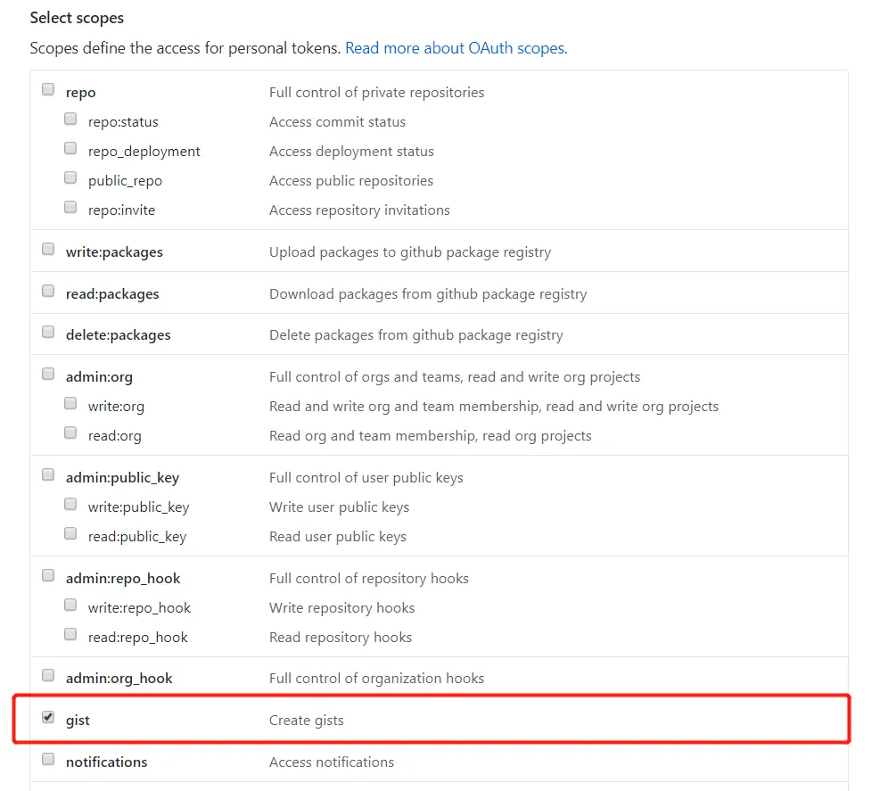Click the 'repo_deployment' label text
Image resolution: width=880 pixels, height=791 pixels.
(x=144, y=152)
